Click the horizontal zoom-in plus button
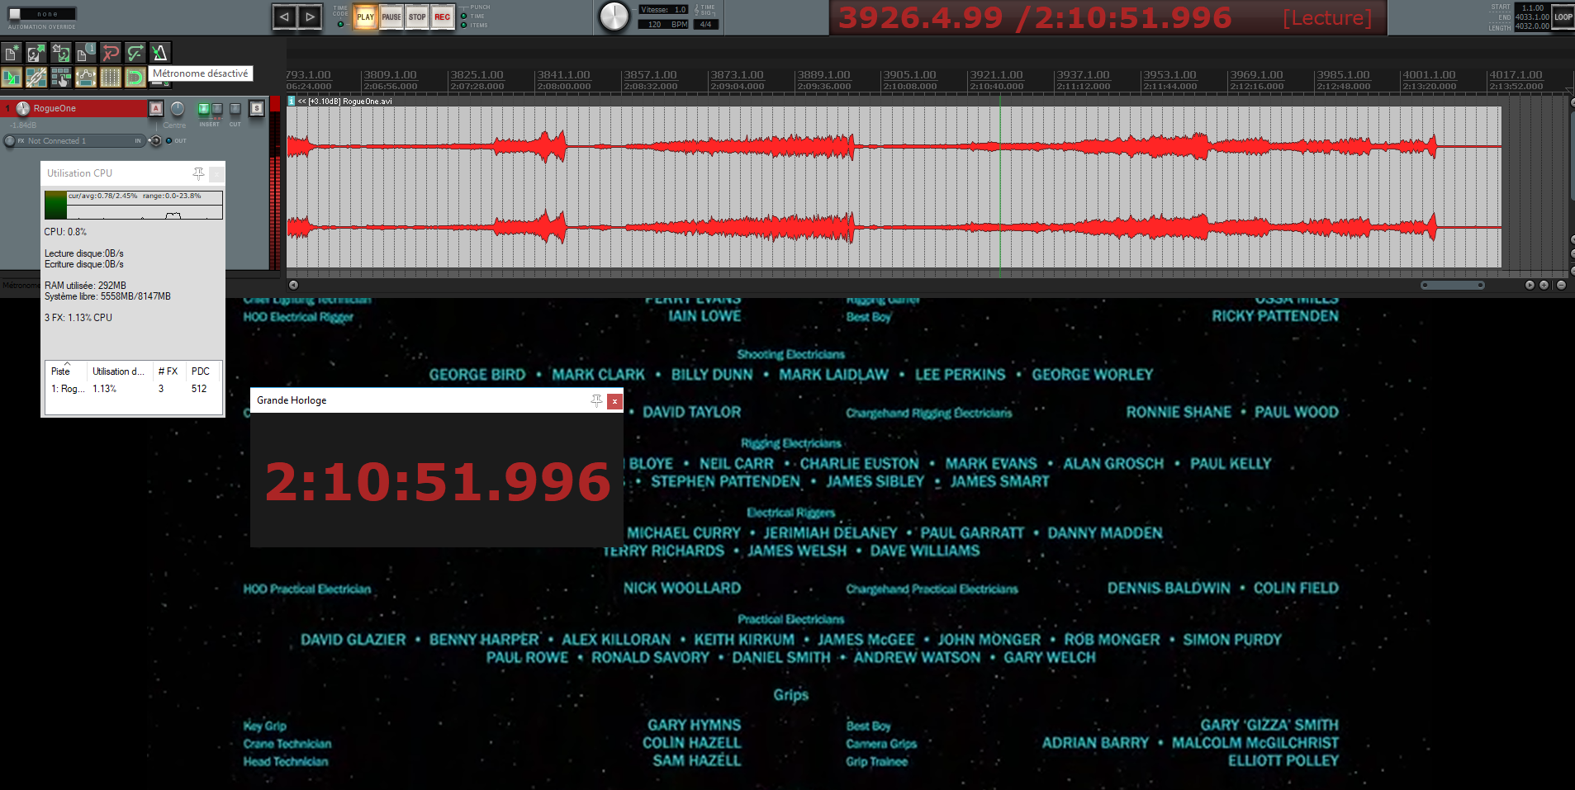The image size is (1575, 790). (x=1544, y=285)
